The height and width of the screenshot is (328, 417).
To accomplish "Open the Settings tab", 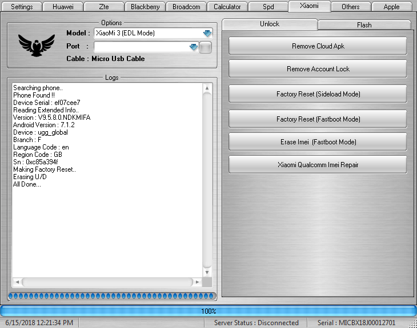I will coord(22,7).
